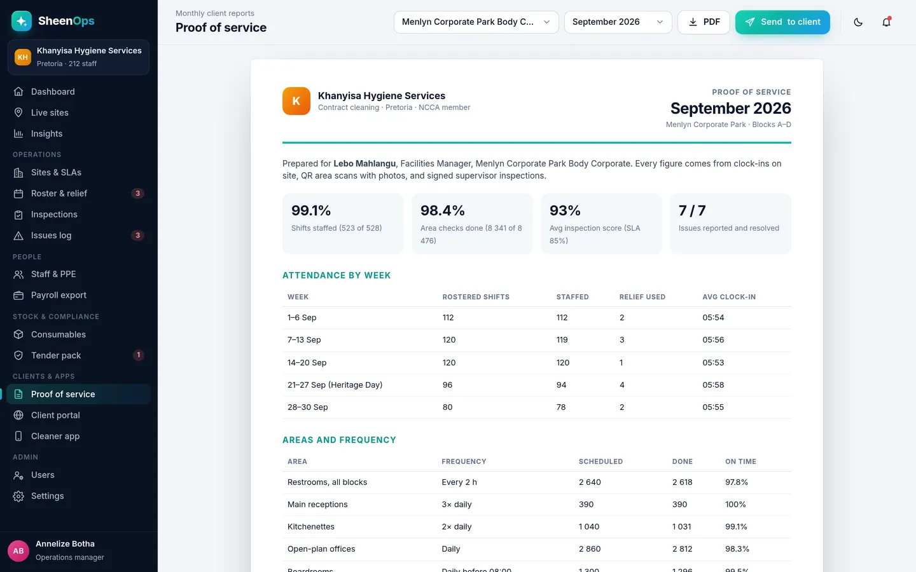Click the Staff & PPE people icon
This screenshot has width=916, height=572.
coord(18,274)
